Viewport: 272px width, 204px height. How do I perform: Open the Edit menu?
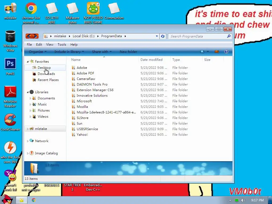click(x=39, y=45)
